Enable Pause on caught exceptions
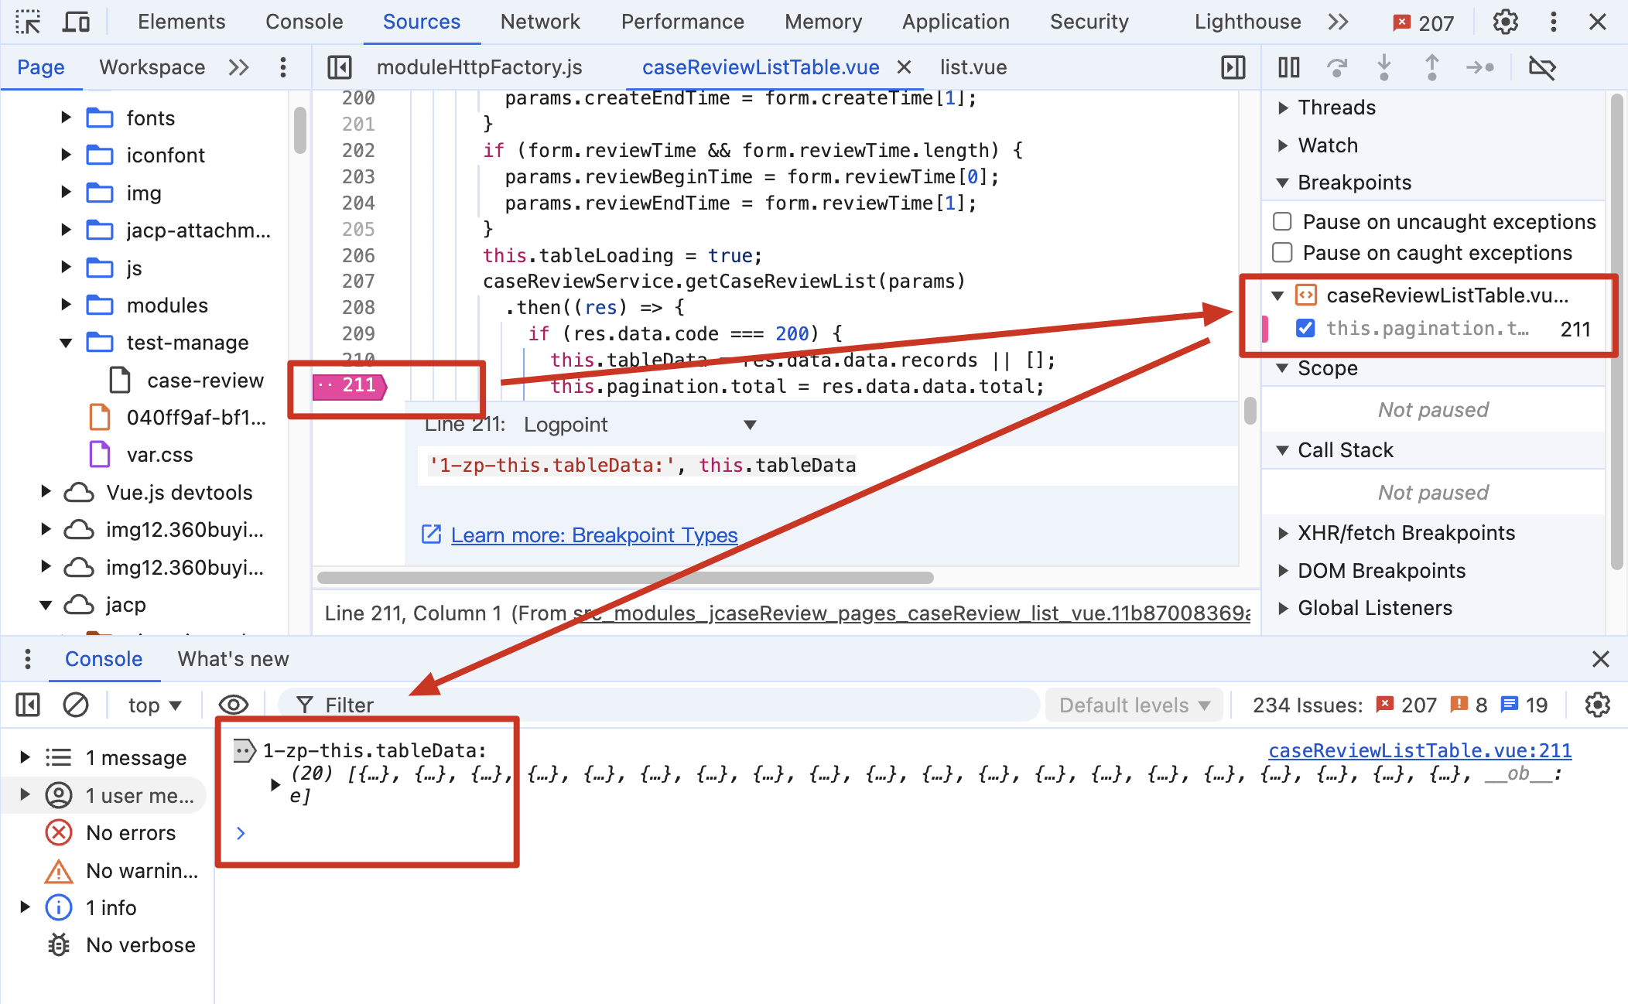Image resolution: width=1628 pixels, height=1004 pixels. pos(1282,253)
